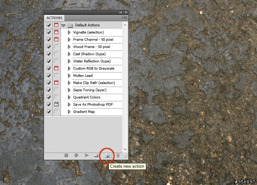The width and height of the screenshot is (257, 185).
Task: Toggle dialog icon for Vignette (selection)
Action: point(56,32)
